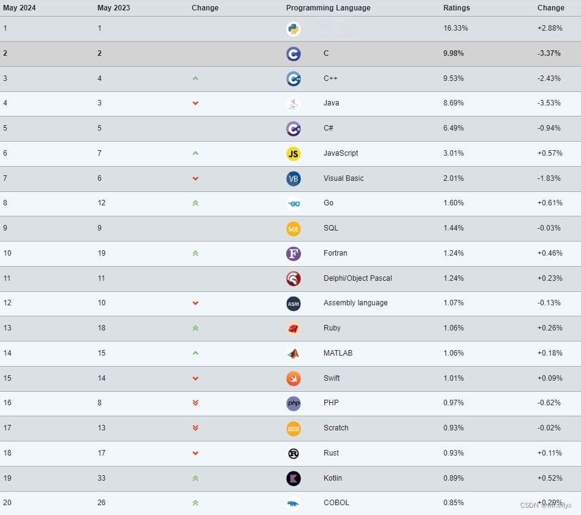Click the JavaScript JS logo icon
This screenshot has width=581, height=515.
click(293, 154)
